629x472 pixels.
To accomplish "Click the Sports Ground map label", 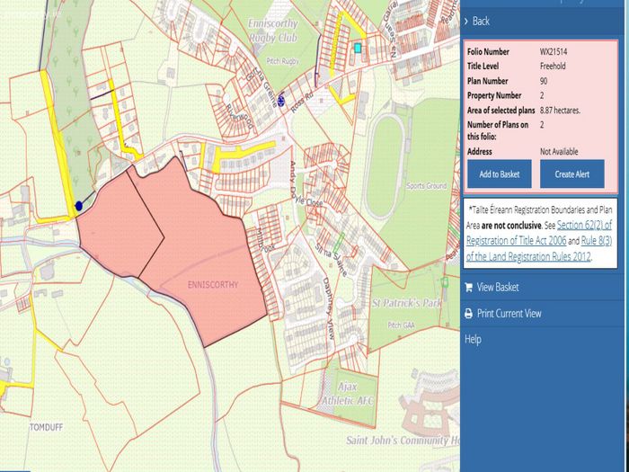I will (426, 186).
